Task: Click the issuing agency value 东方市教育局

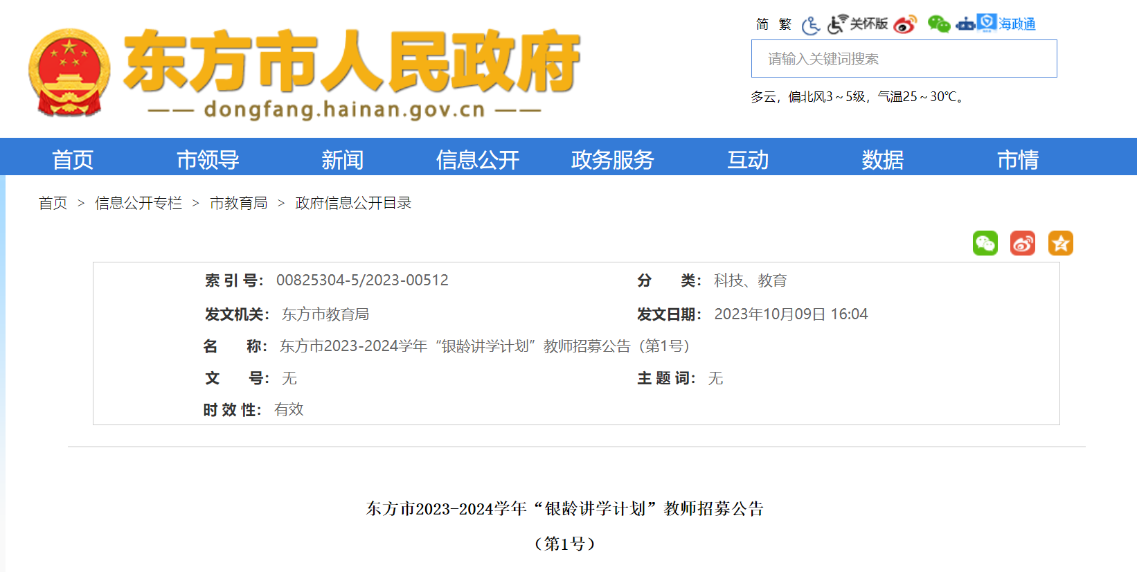Action: click(x=325, y=314)
